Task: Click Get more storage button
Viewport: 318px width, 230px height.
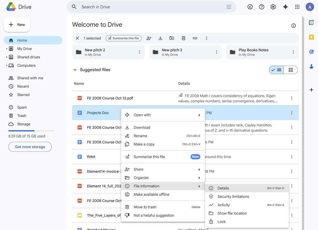Action: coord(30,147)
